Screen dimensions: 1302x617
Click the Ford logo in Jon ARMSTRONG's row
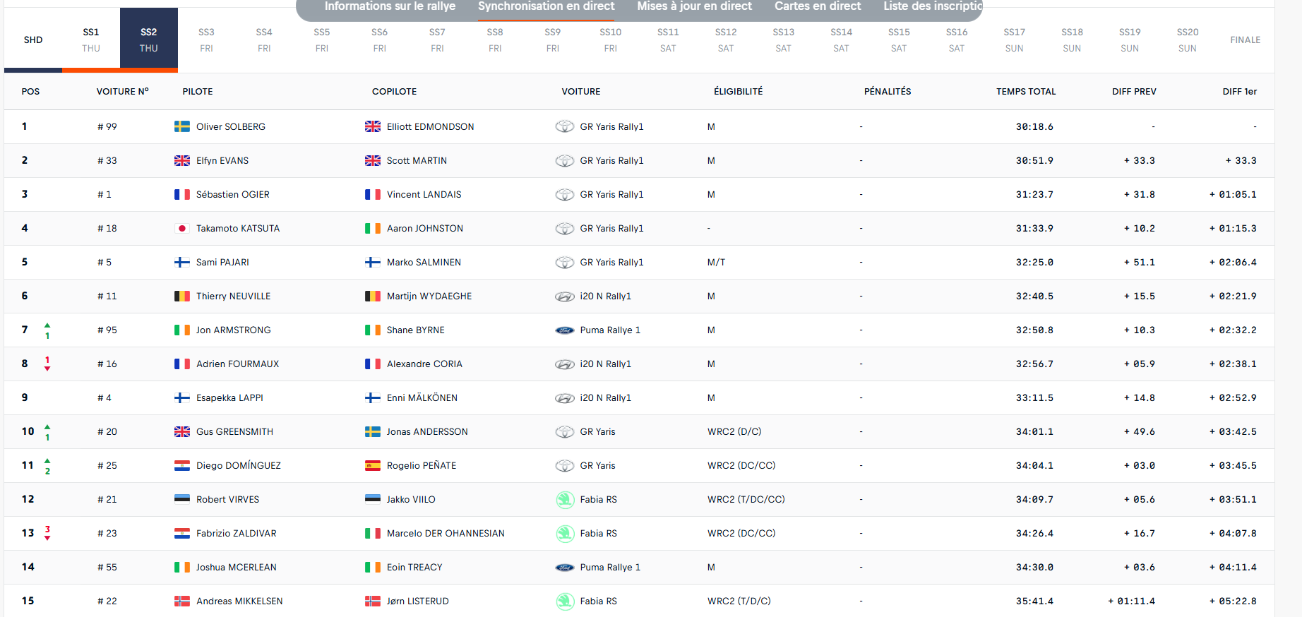[565, 330]
